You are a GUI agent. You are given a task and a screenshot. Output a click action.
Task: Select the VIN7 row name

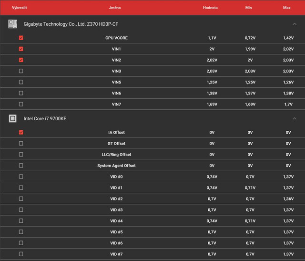click(x=116, y=104)
